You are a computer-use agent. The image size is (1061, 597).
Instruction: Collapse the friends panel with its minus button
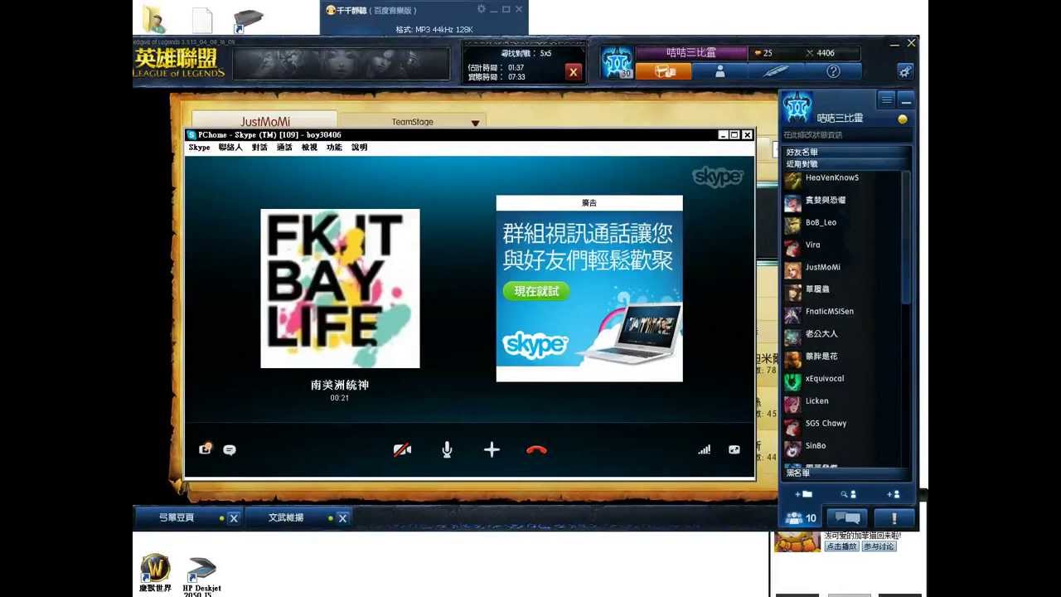[906, 99]
